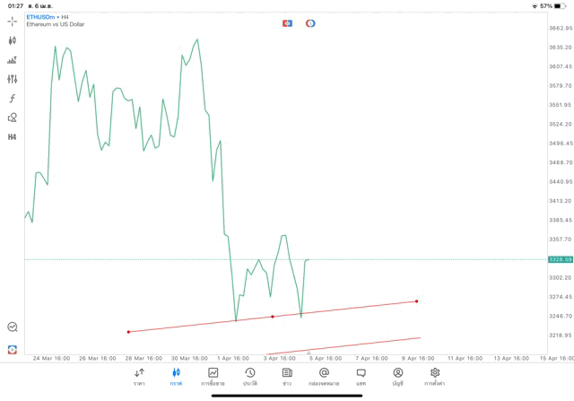
Task: Open the การซื้อขาย trade tab
Action: [213, 376]
